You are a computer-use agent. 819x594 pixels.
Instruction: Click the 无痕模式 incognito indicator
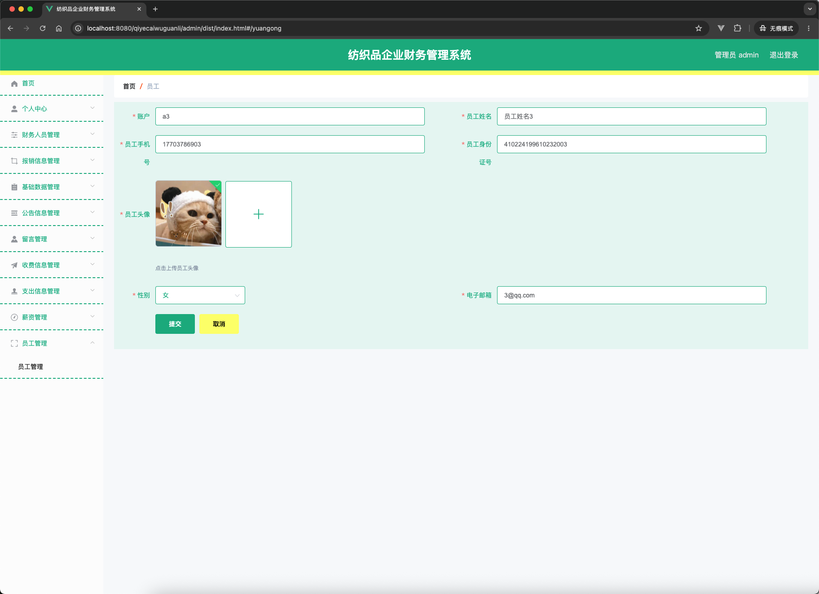tap(776, 28)
